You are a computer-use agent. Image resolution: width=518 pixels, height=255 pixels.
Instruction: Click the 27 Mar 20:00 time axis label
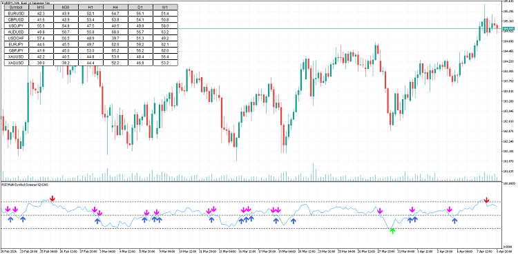coord(385,251)
